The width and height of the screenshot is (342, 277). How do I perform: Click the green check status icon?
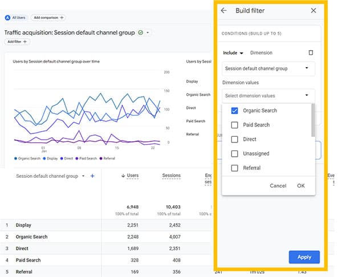pyautogui.click(x=140, y=32)
